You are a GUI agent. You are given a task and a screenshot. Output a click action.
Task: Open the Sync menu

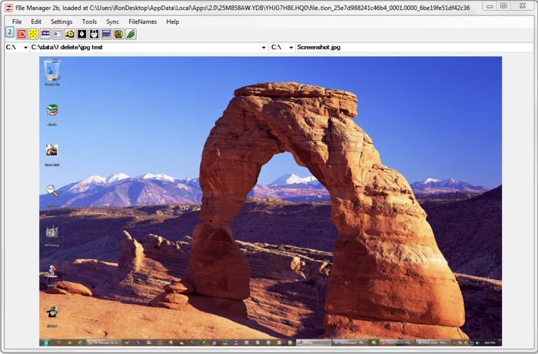pyautogui.click(x=112, y=22)
